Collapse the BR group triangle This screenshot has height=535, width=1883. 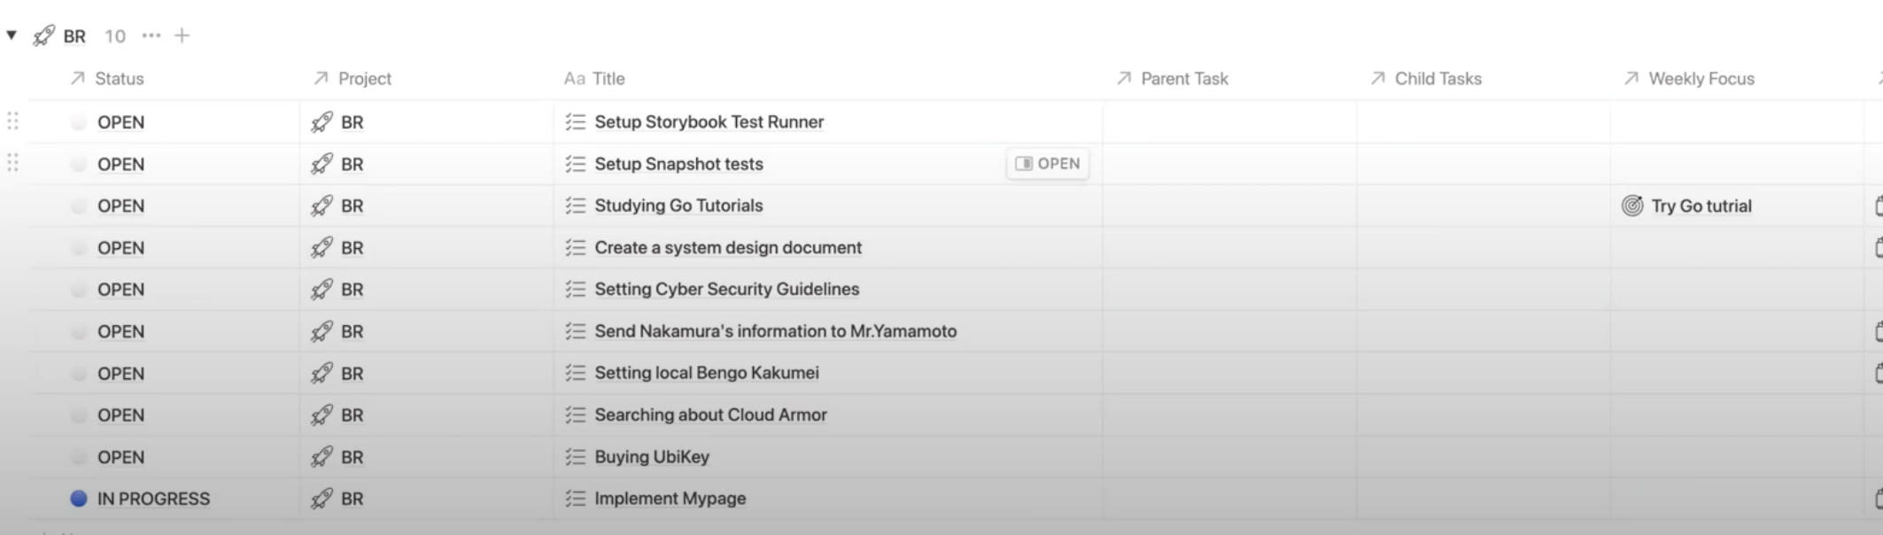(x=12, y=35)
